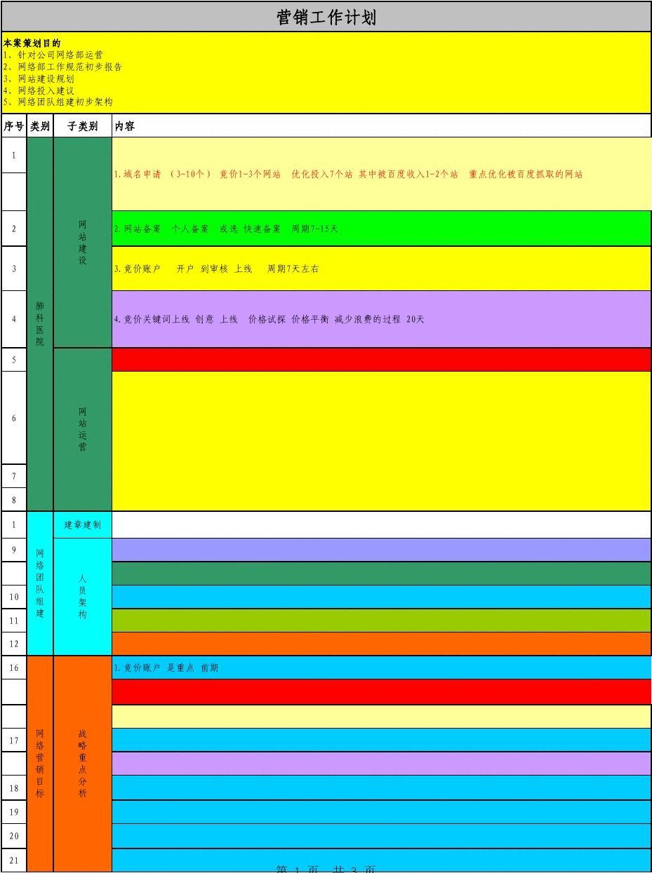Select the empty red cell in row 5

pyautogui.click(x=381, y=360)
